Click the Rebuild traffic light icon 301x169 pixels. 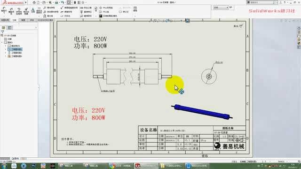pos(75,2)
